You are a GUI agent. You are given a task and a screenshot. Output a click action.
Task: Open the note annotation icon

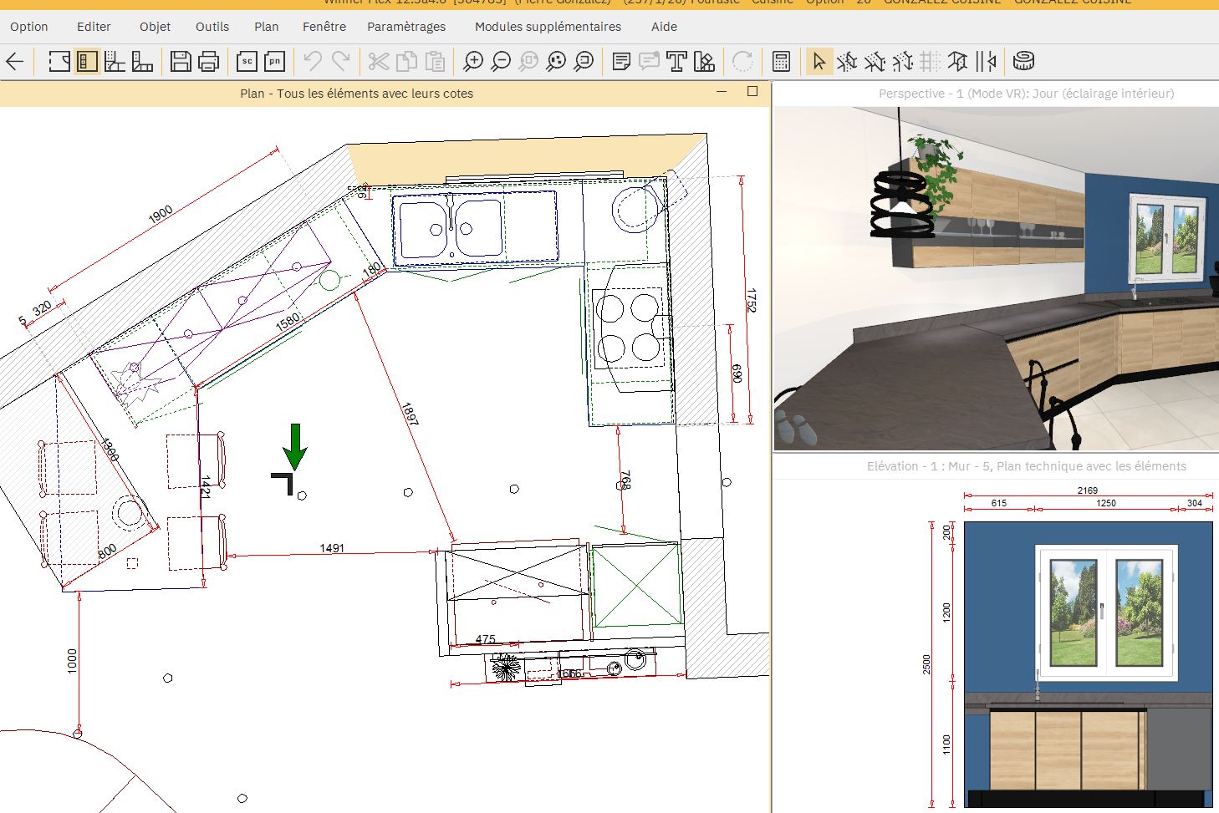(621, 61)
